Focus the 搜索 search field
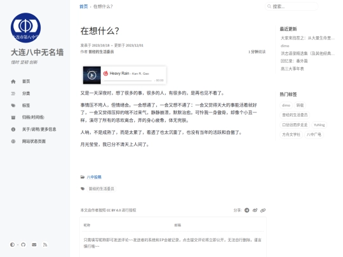This screenshot has height=257, width=343. point(292,6)
